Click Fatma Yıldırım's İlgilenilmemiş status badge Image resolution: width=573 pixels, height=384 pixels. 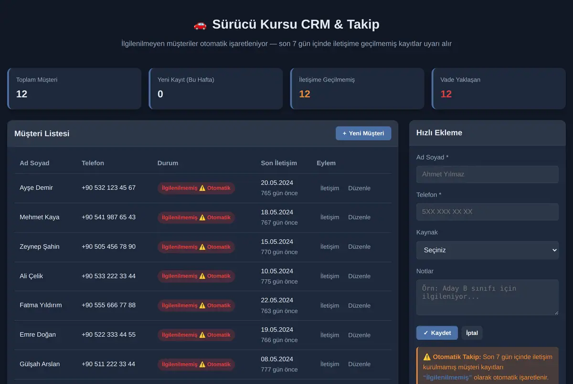tap(196, 306)
